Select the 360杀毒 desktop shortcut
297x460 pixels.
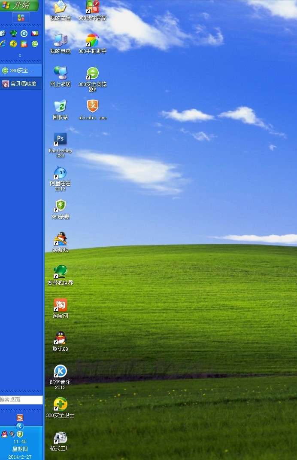click(61, 209)
